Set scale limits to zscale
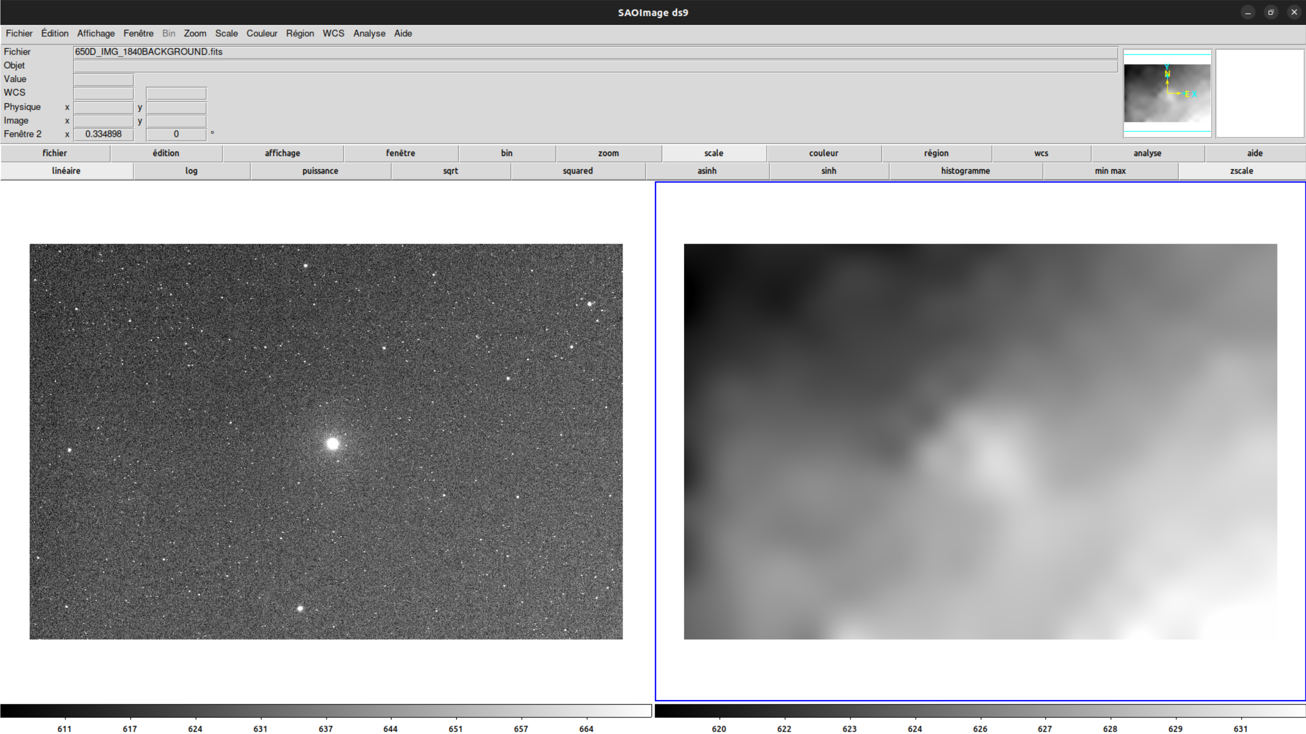Screen dimensions: 1306x734 (x=1241, y=171)
